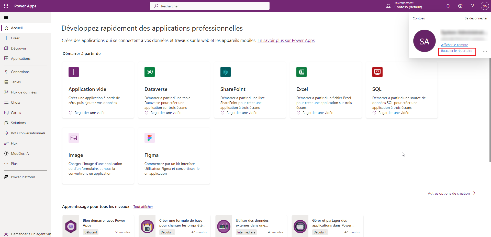Screen dimensions: 491x237
Task: Open notifications bell icon
Action: tap(448, 6)
